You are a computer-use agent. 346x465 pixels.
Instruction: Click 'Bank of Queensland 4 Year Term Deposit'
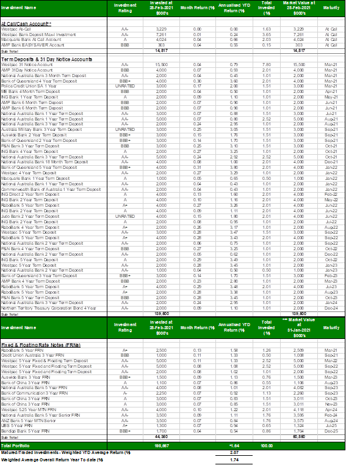39,81
